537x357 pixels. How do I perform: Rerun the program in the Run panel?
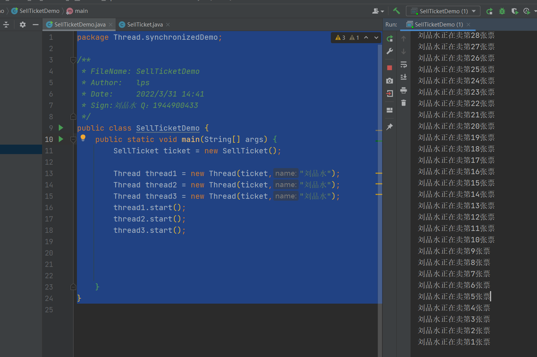pyautogui.click(x=390, y=39)
